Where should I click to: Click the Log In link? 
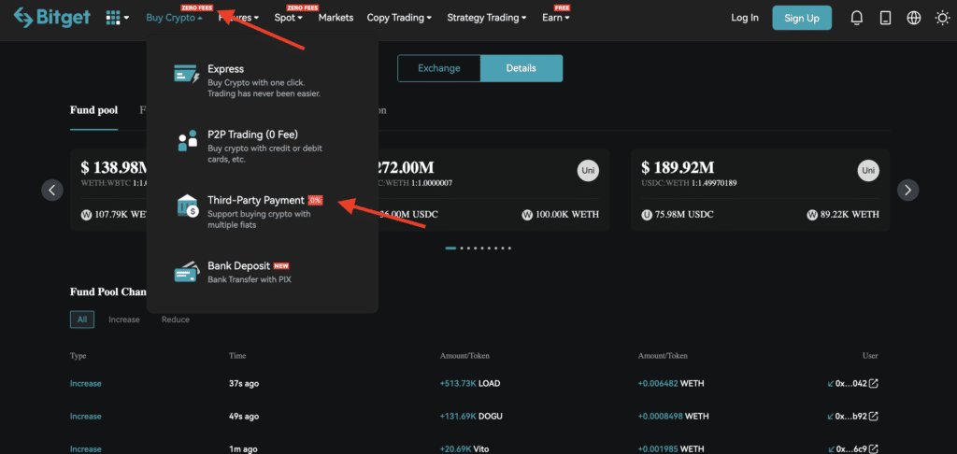click(x=745, y=18)
